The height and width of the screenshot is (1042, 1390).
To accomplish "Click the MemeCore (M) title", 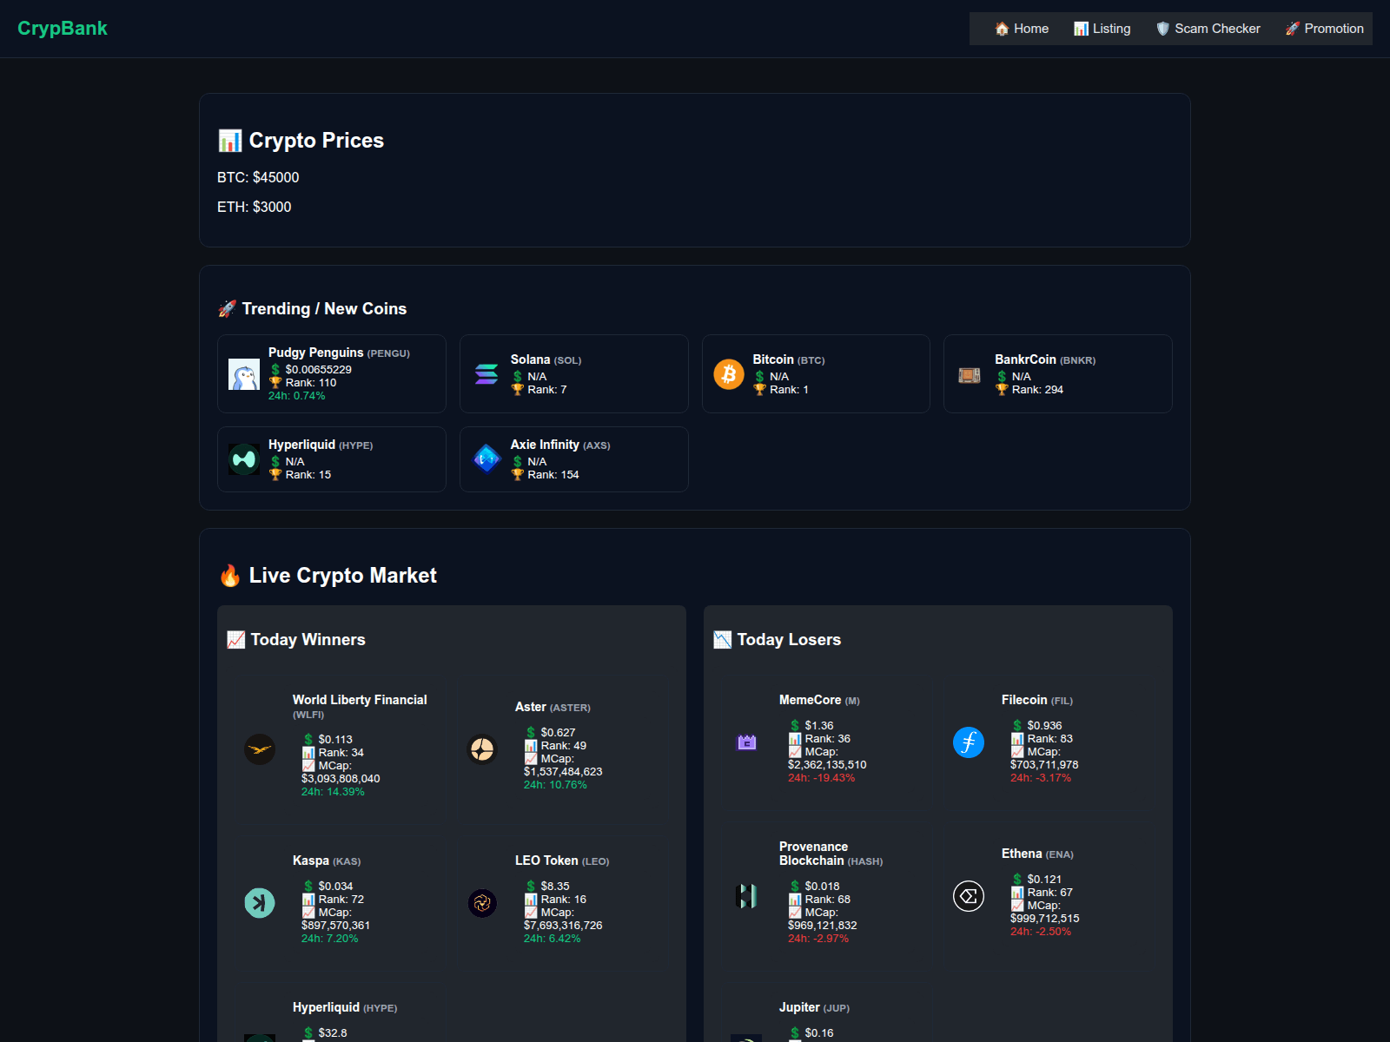I will (819, 700).
